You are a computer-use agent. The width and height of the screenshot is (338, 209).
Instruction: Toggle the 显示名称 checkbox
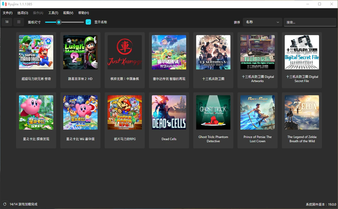click(88, 22)
